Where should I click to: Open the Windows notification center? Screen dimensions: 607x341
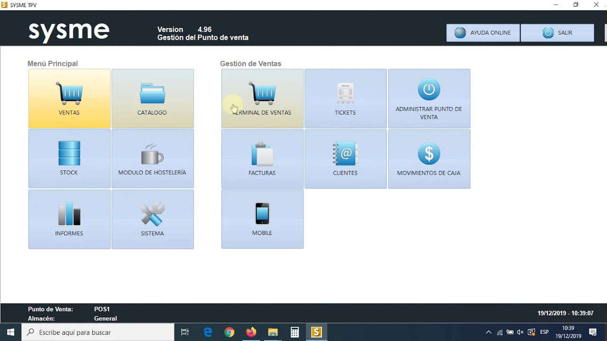click(x=593, y=332)
